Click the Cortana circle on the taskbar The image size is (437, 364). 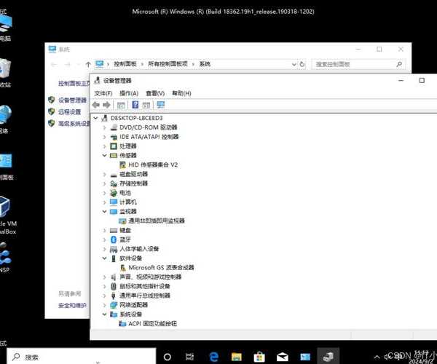[x=168, y=357]
